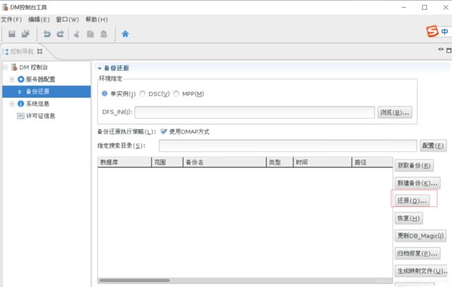Minimize the navigation panel view
Image resolution: width=452 pixels, height=287 pixels.
[440, 49]
